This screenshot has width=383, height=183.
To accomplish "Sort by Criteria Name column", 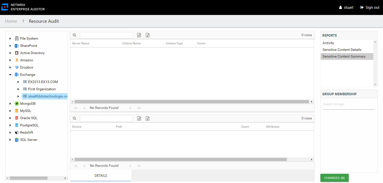I will pyautogui.click(x=131, y=43).
